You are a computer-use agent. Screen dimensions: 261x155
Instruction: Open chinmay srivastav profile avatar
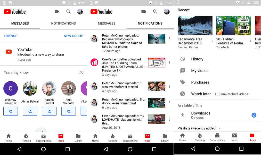[11, 88]
